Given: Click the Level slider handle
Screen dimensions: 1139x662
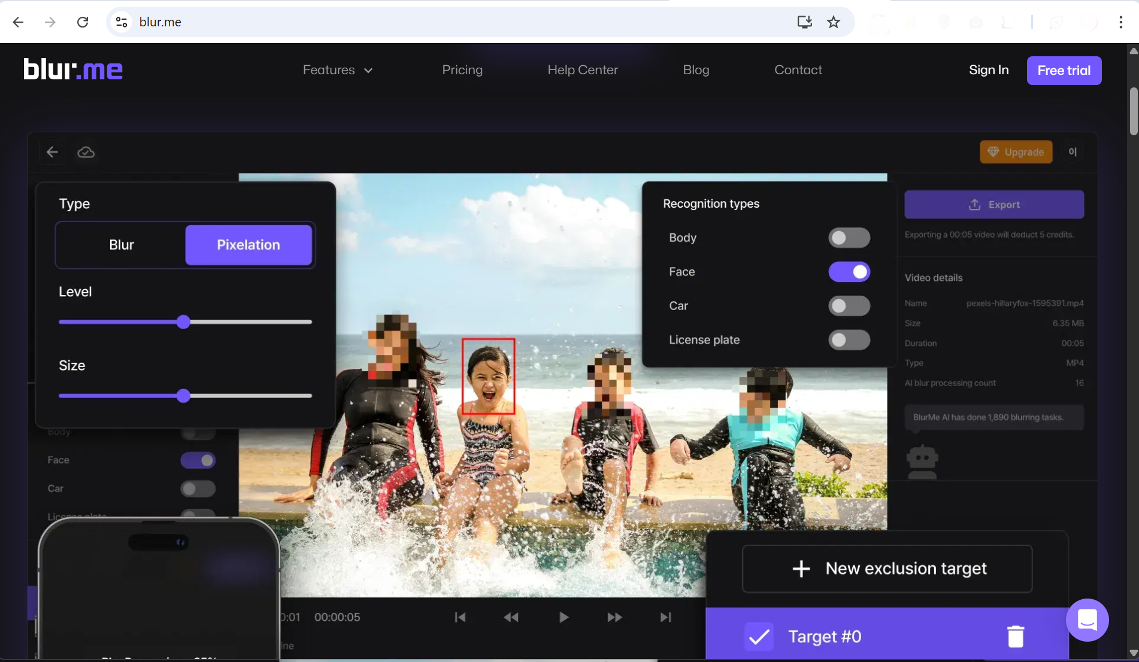Looking at the screenshot, I should tap(184, 322).
